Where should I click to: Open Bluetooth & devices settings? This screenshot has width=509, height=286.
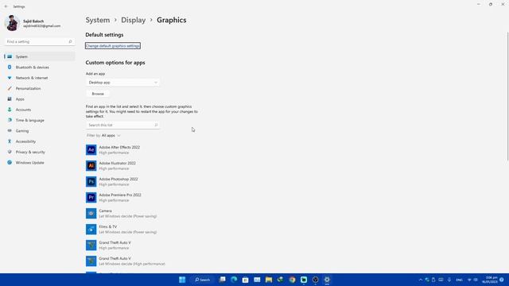40,67
